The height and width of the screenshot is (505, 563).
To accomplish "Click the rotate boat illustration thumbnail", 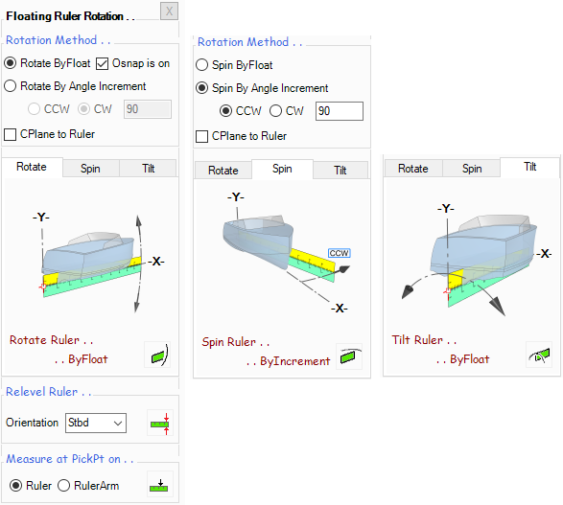I will pyautogui.click(x=93, y=264).
